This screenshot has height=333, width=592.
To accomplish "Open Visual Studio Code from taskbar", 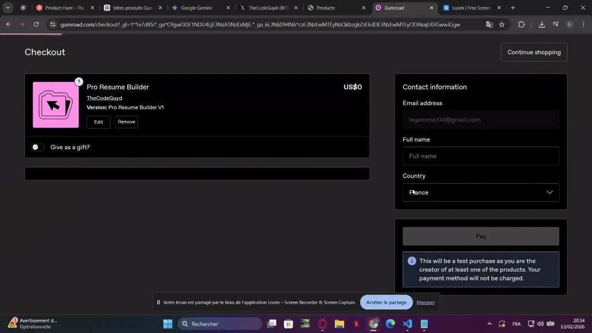I will 408,324.
